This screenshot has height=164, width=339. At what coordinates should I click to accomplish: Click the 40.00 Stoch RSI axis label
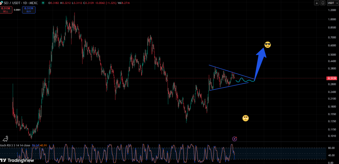pos(332,155)
